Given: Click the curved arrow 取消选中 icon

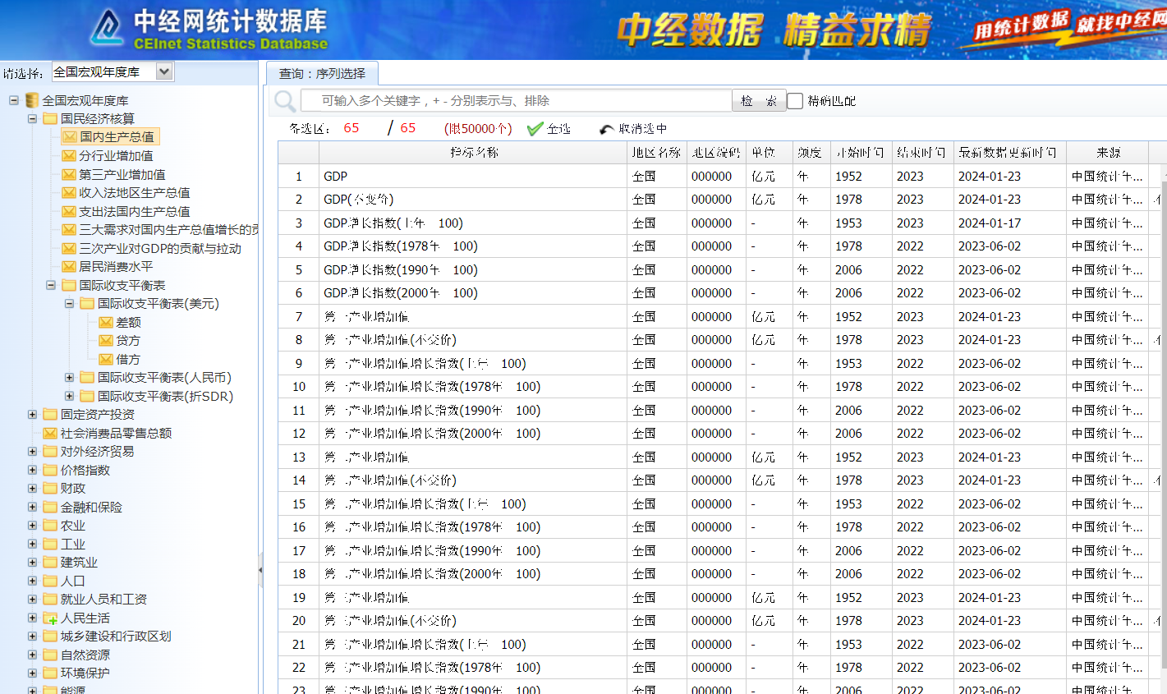Looking at the screenshot, I should click(x=608, y=129).
